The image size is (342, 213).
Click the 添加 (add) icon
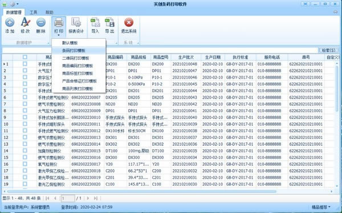(10, 22)
